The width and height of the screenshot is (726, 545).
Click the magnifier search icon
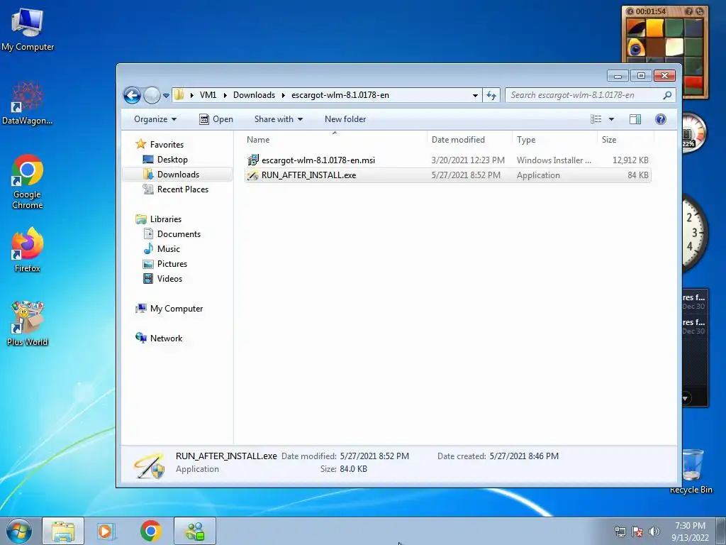coord(667,95)
